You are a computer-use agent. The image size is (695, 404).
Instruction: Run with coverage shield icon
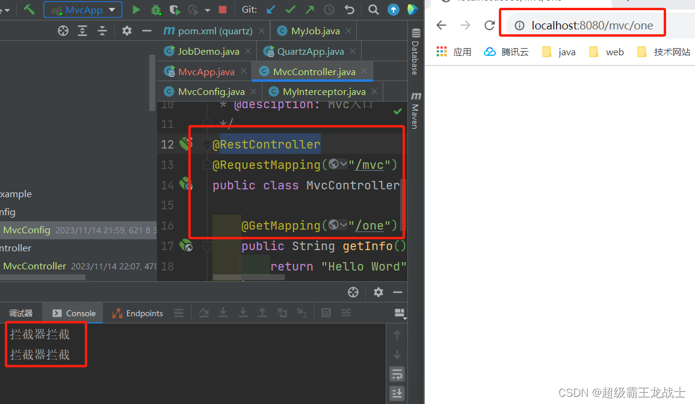tap(174, 9)
